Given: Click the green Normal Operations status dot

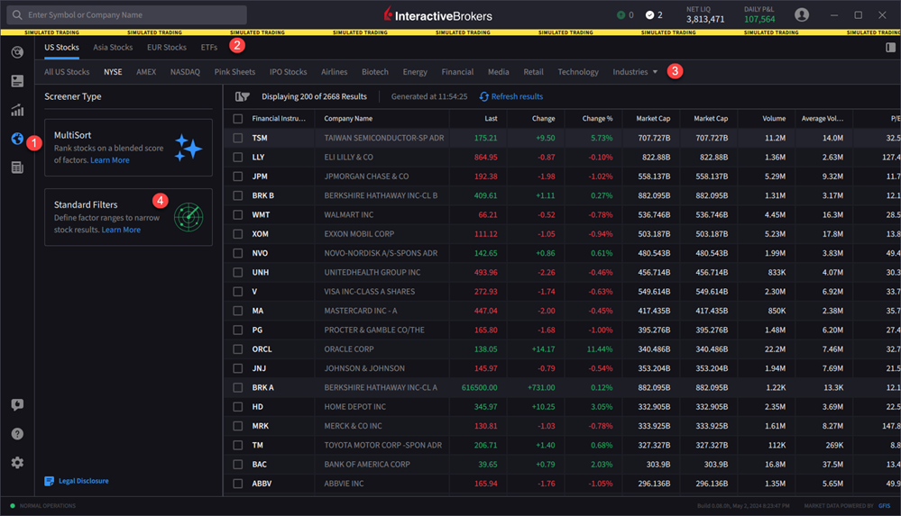Looking at the screenshot, I should (13, 506).
